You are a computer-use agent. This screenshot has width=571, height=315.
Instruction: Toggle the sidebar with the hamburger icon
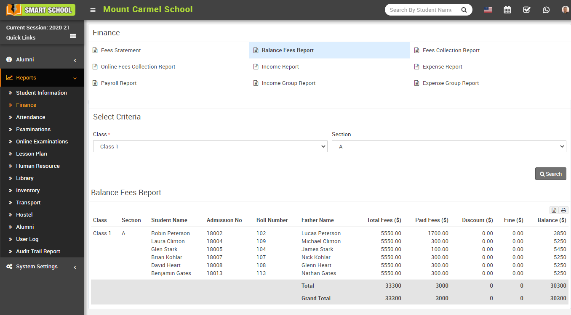coord(93,9)
